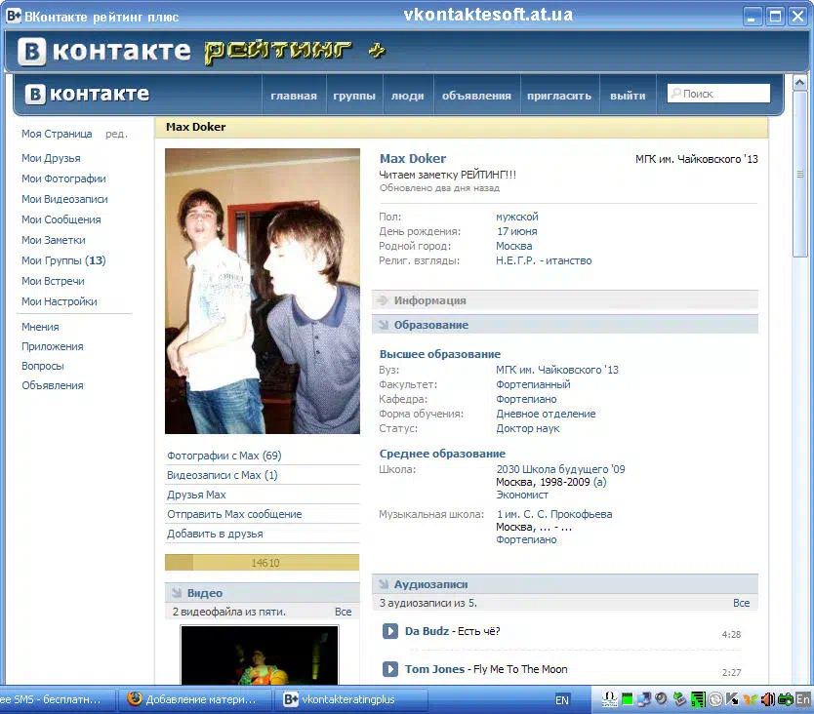Screen dimensions: 814x714
Task: Click the Max Doker profile photo
Action: [x=263, y=291]
